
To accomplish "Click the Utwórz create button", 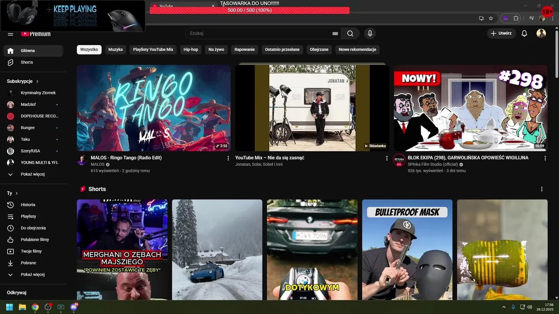I will coord(501,34).
